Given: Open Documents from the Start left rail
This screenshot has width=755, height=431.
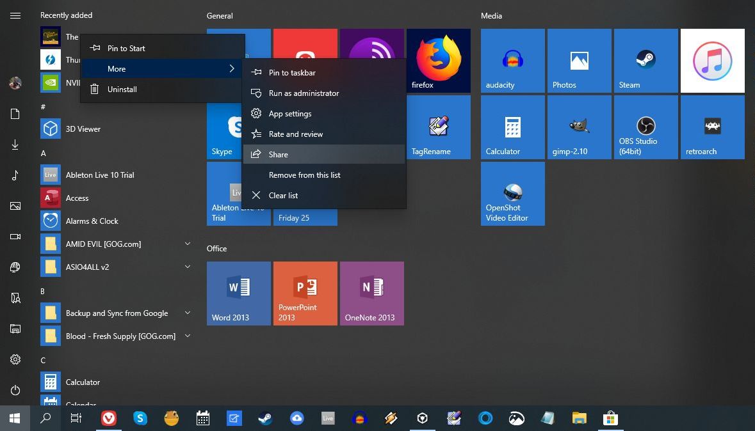Looking at the screenshot, I should (15, 114).
